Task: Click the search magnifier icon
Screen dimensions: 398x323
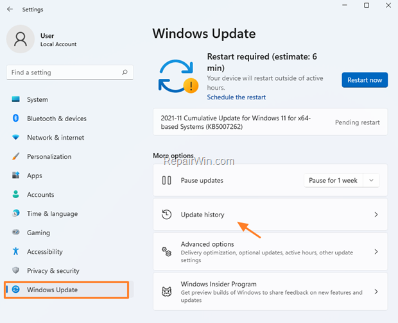Action: click(125, 72)
